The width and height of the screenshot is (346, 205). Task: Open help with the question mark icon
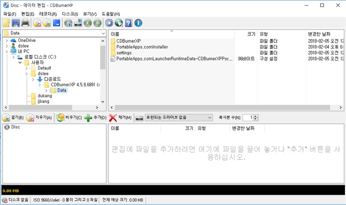pos(128,23)
